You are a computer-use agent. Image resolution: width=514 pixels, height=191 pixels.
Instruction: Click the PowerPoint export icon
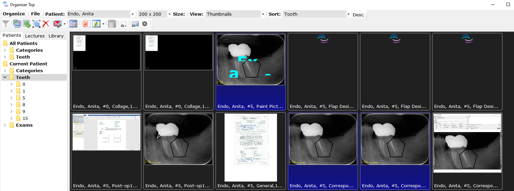pyautogui.click(x=86, y=24)
